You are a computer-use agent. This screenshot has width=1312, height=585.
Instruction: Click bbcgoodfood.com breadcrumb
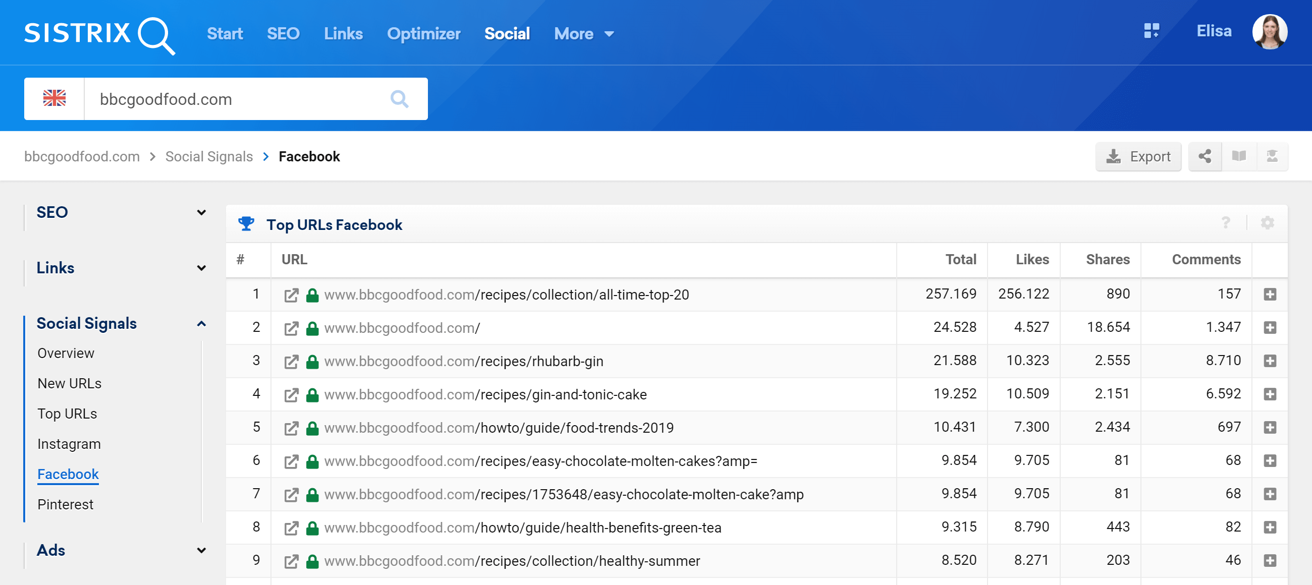[81, 156]
